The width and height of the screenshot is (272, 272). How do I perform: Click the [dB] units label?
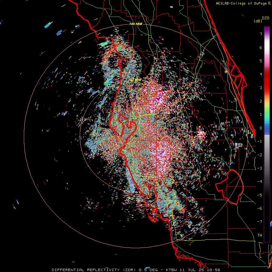click(x=258, y=21)
